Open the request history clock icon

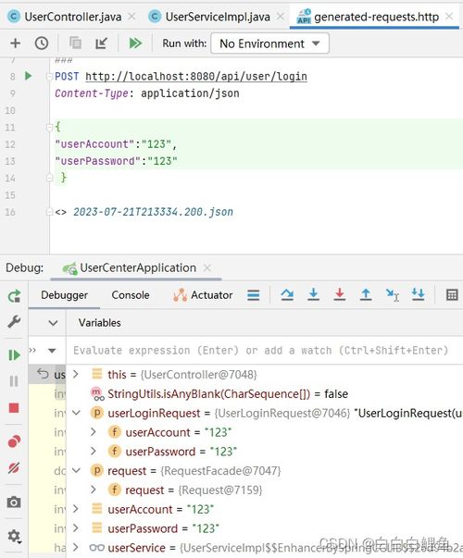[x=42, y=43]
